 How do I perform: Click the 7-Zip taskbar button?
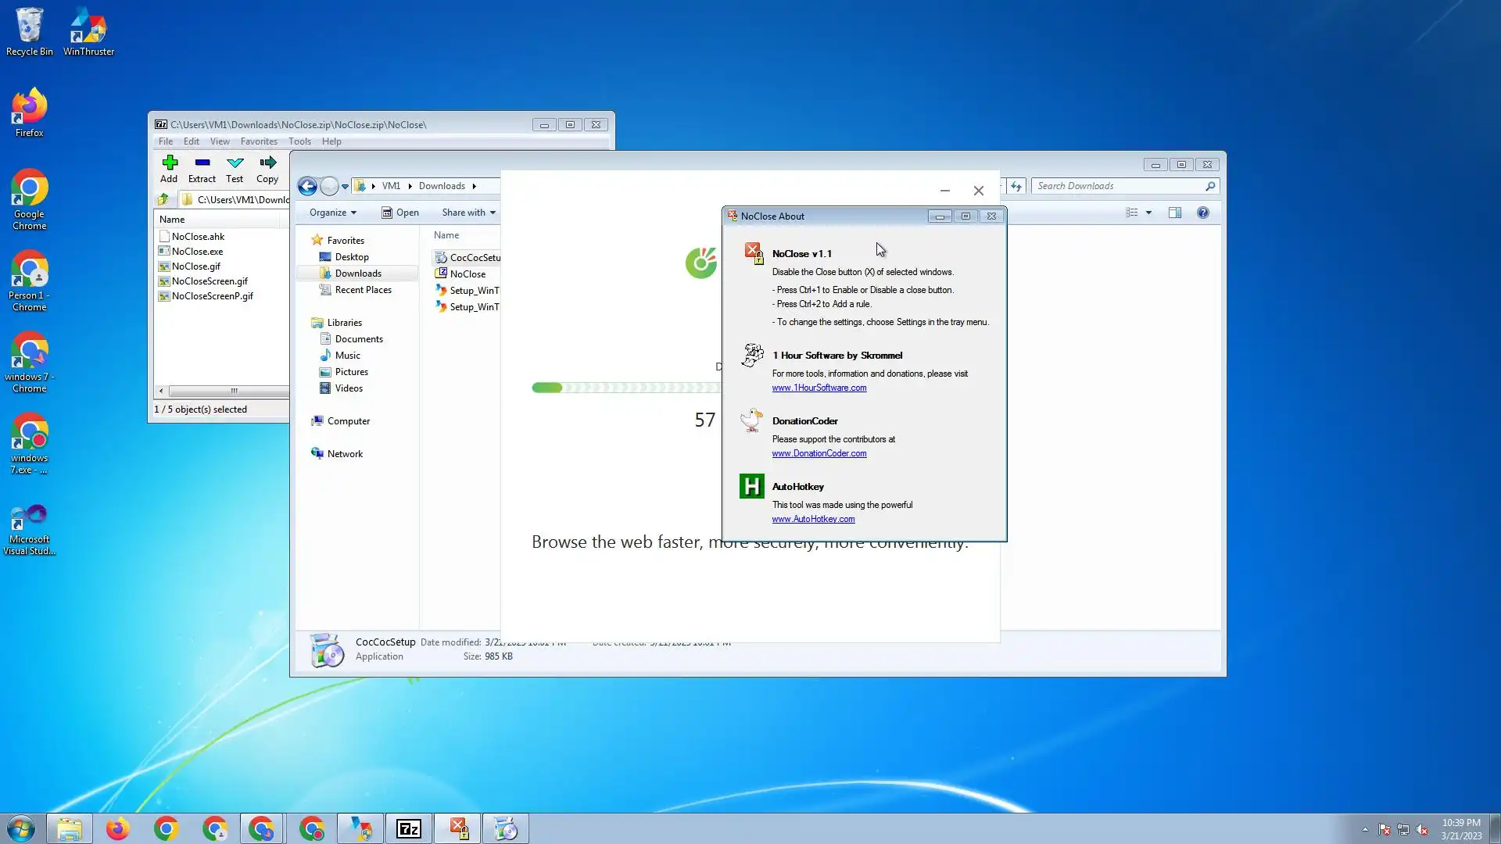click(x=409, y=828)
